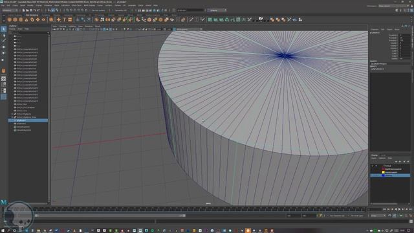Open the Channels menu in channel box
This screenshot has height=233, width=414.
(x=375, y=29)
